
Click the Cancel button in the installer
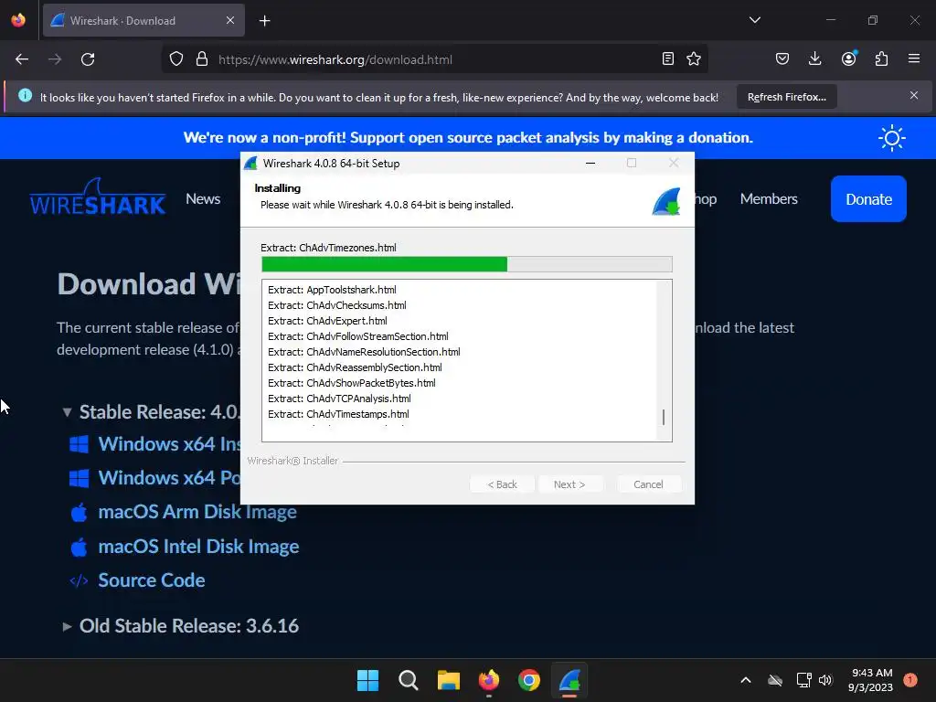[x=648, y=484]
